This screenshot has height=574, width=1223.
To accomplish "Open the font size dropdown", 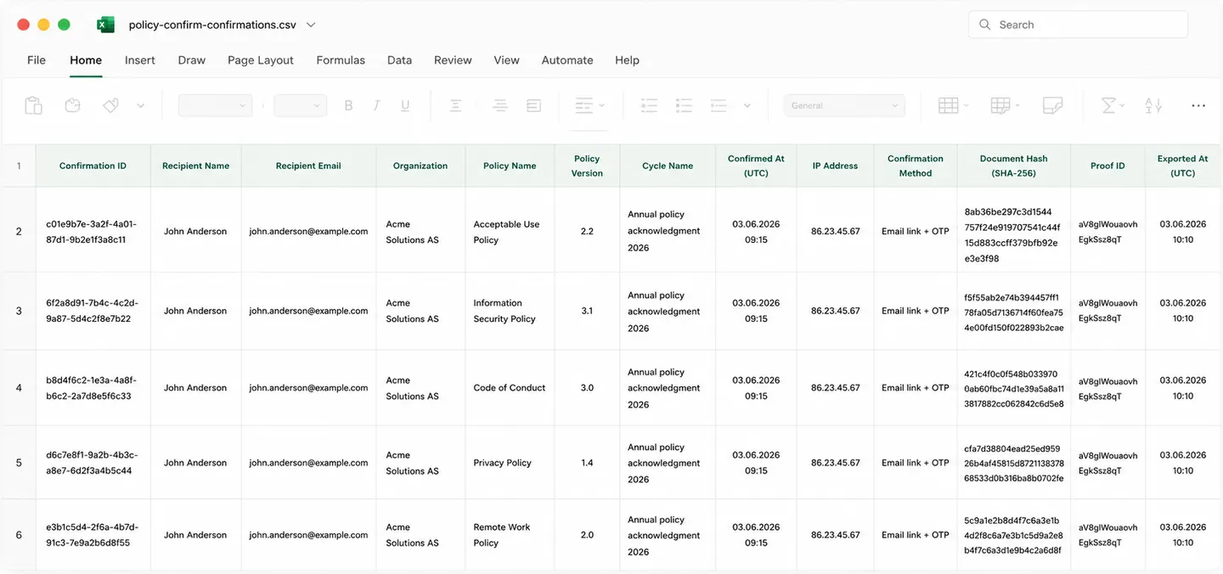I will pos(301,105).
